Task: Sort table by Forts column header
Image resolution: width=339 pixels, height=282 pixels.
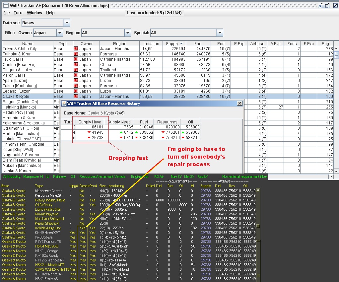Action: point(292,43)
